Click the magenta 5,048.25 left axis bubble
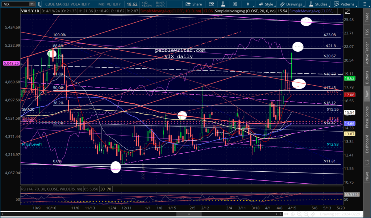The height and width of the screenshot is (218, 371). tap(11, 63)
